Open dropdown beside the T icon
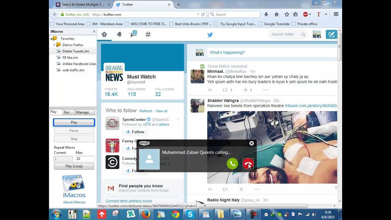The image size is (391, 220). pyautogui.click(x=326, y=14)
